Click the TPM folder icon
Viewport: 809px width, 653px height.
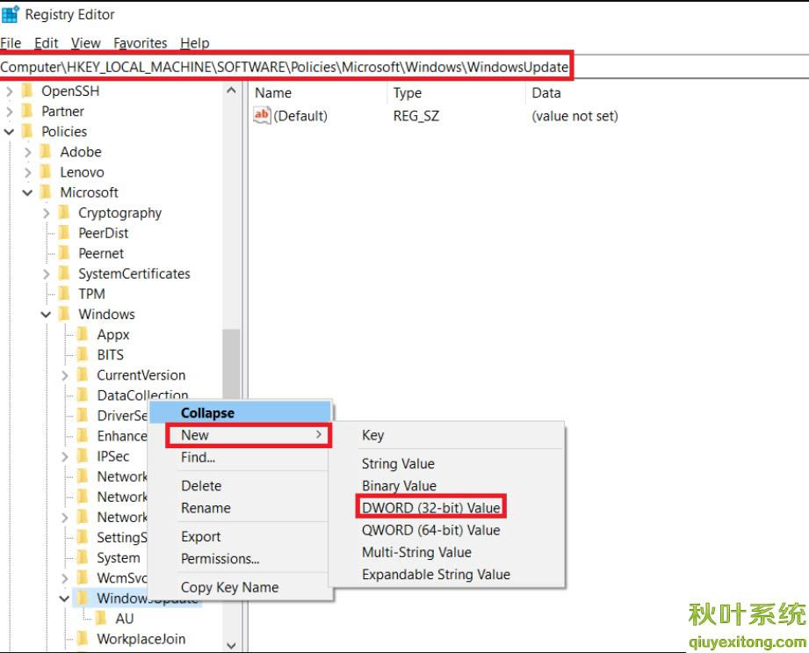click(64, 294)
